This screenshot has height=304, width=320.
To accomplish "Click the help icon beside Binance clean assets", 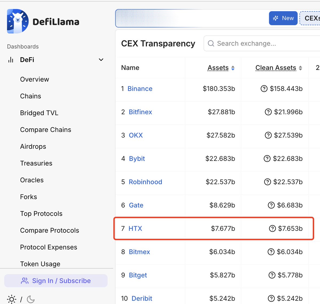I will 264,89.
